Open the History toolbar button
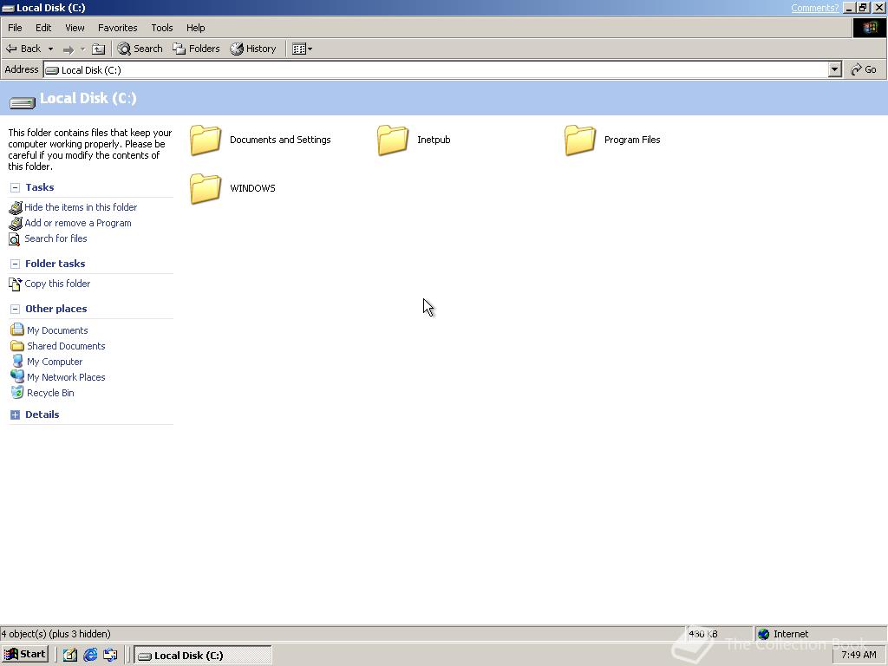 click(253, 49)
